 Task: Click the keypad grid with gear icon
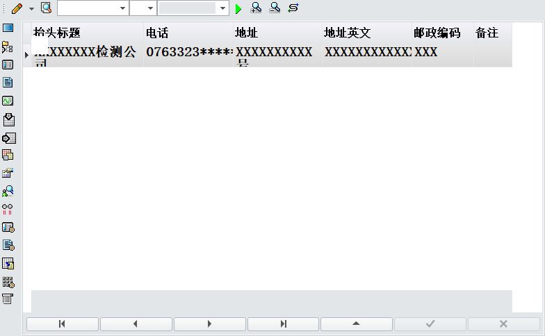8,282
